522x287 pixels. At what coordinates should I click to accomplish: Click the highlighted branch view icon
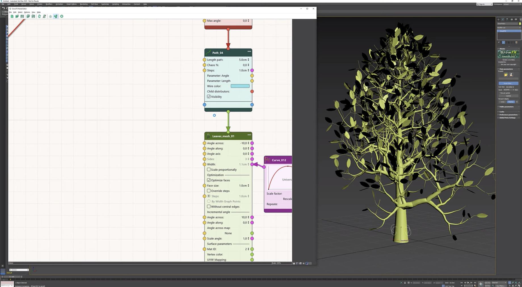56,16
